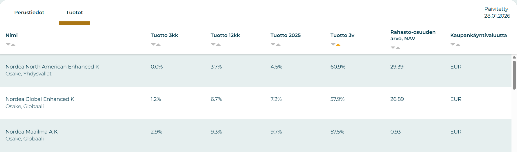
Task: Sort Tuotto 12kk descending with down arrow
Action: [213, 45]
